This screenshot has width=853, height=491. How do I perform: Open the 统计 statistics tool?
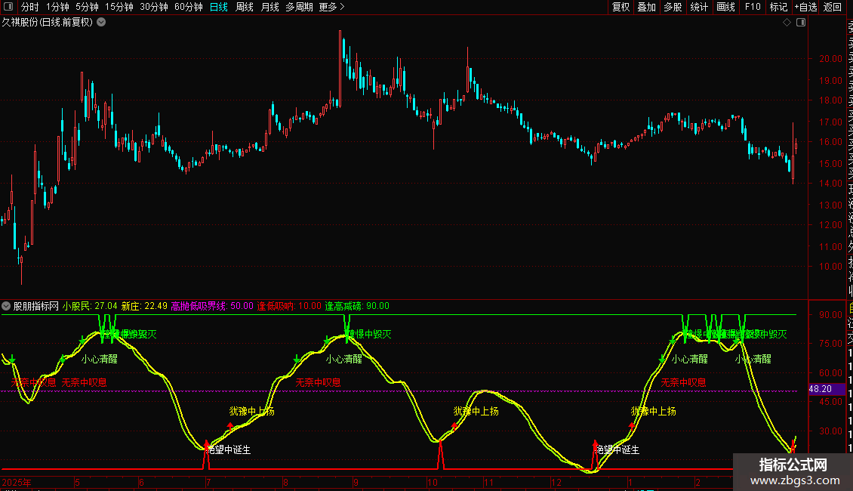(x=699, y=7)
